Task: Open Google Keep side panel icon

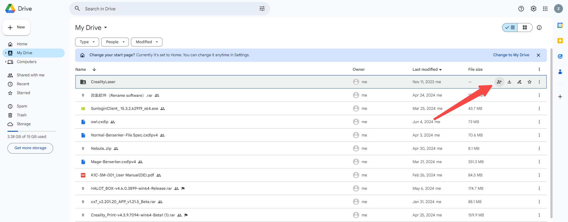Action: click(x=560, y=41)
